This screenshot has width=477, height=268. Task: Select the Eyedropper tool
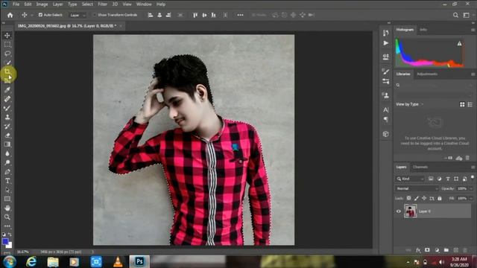pyautogui.click(x=7, y=89)
